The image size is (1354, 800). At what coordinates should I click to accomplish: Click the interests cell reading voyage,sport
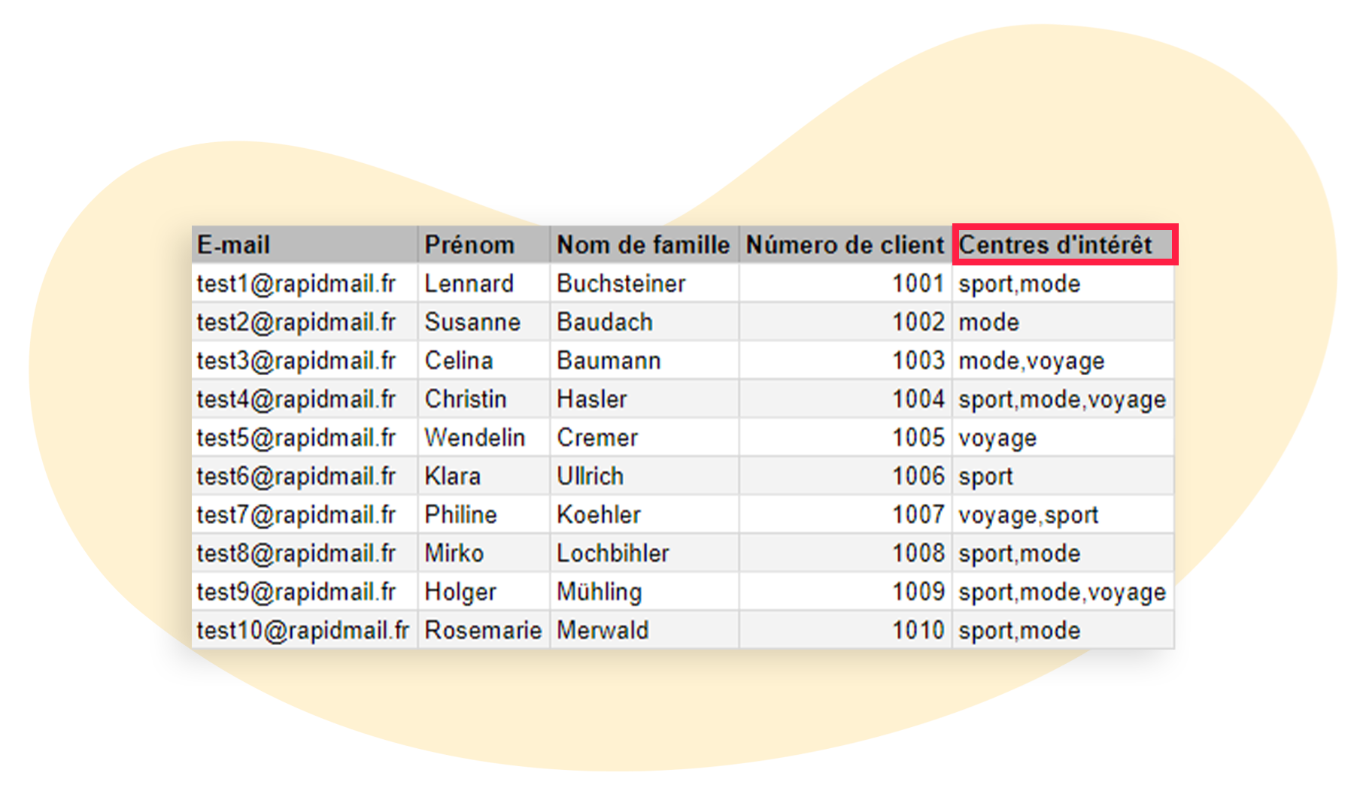(x=1028, y=515)
